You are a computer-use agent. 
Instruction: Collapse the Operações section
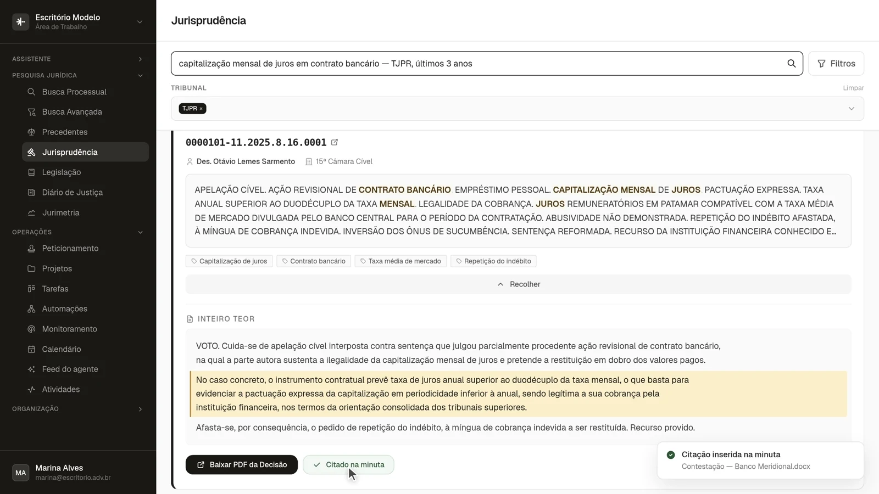(x=140, y=232)
